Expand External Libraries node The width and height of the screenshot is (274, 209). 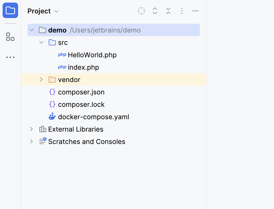pos(31,129)
